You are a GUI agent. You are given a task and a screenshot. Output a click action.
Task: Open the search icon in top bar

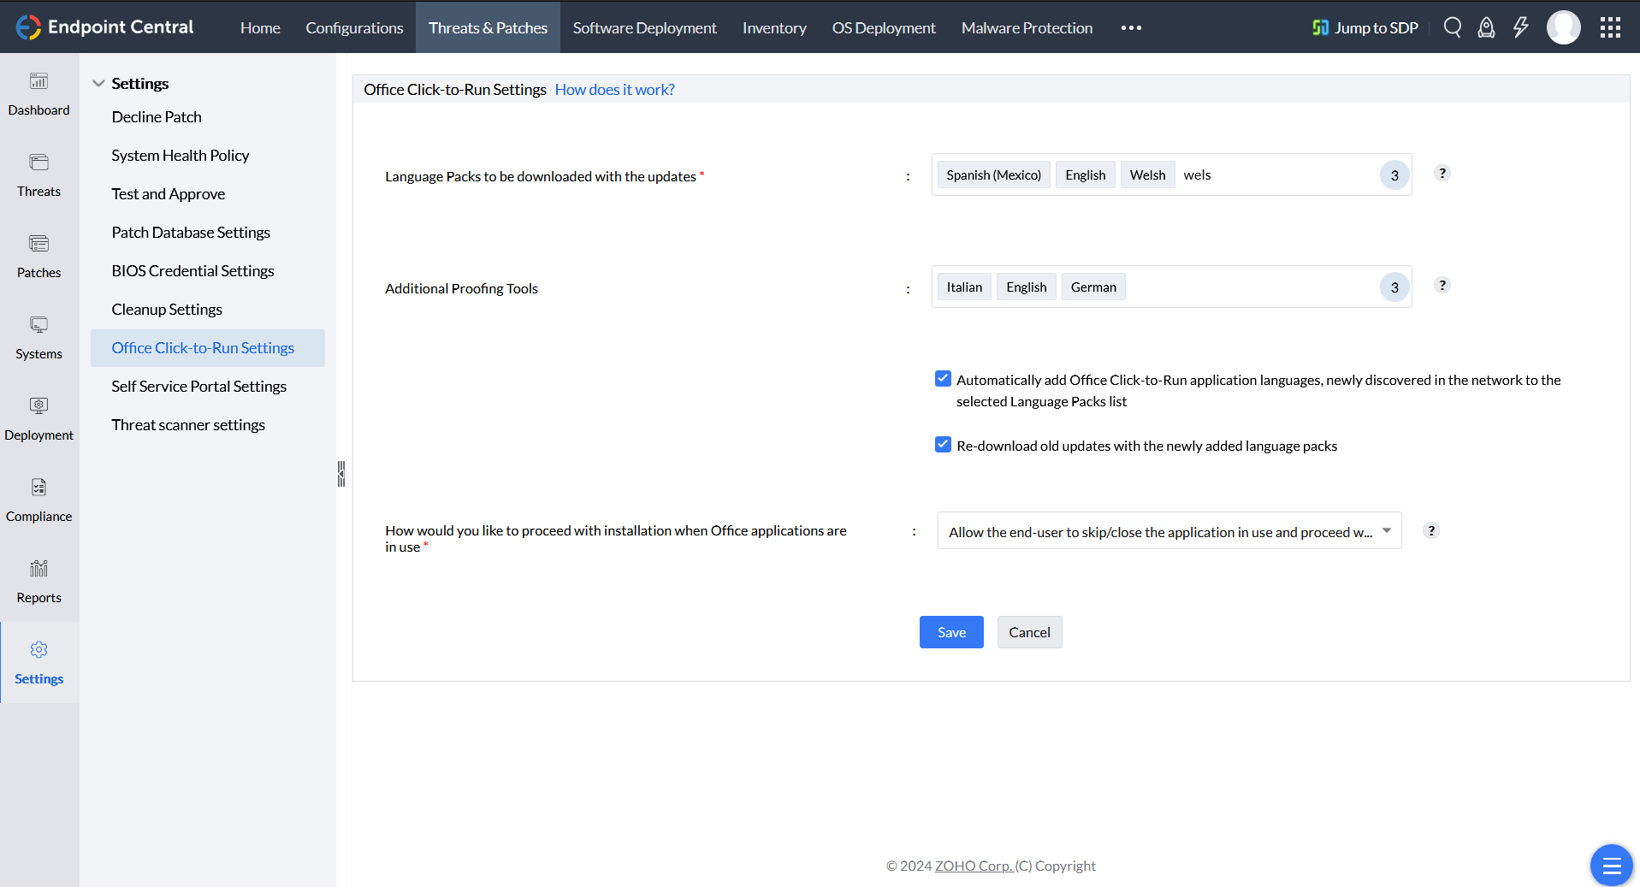[1452, 27]
